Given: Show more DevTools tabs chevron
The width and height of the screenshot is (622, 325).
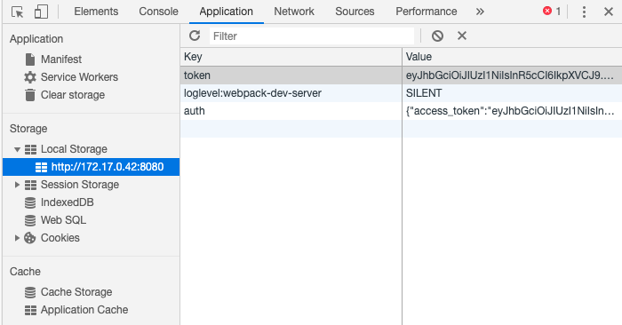Looking at the screenshot, I should point(480,12).
